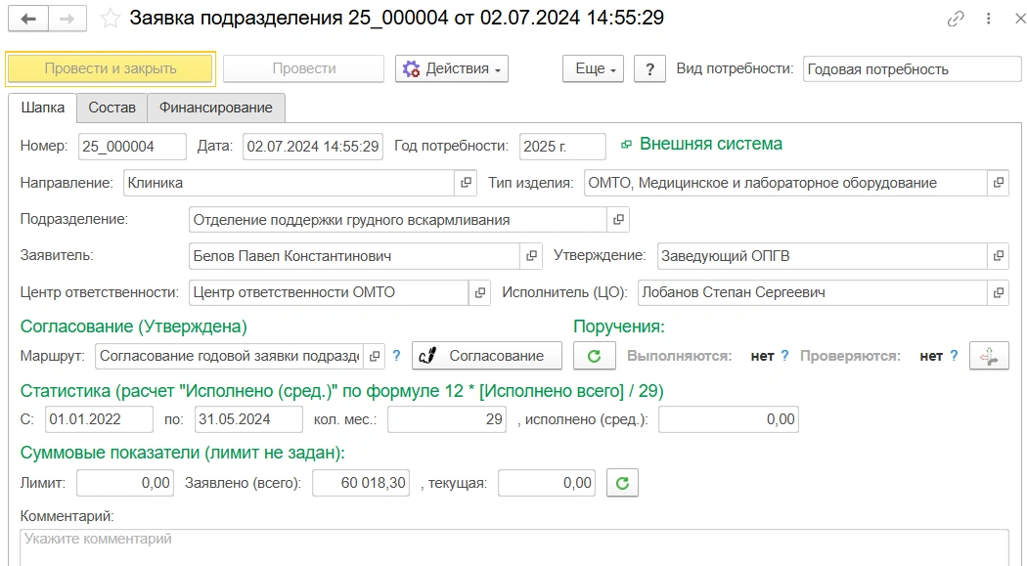The height and width of the screenshot is (566, 1027).
Task: Open the help question mark button
Action: pyautogui.click(x=649, y=68)
